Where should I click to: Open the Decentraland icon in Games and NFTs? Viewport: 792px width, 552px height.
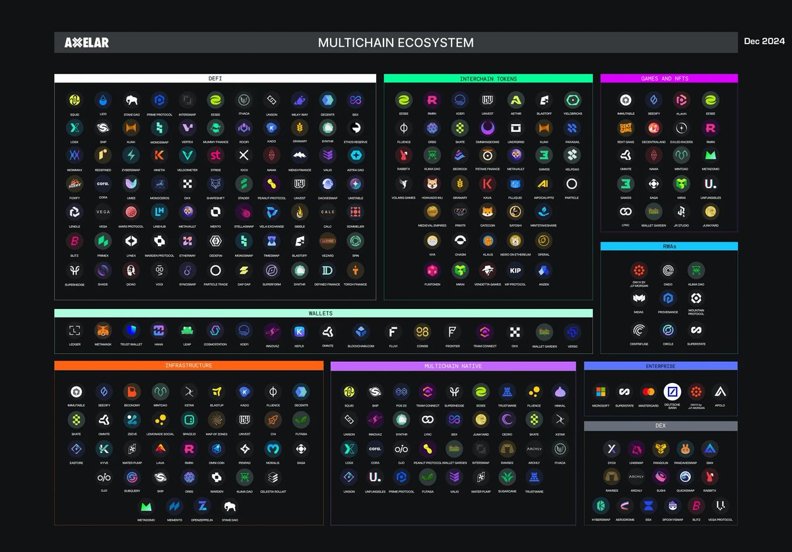pos(653,128)
